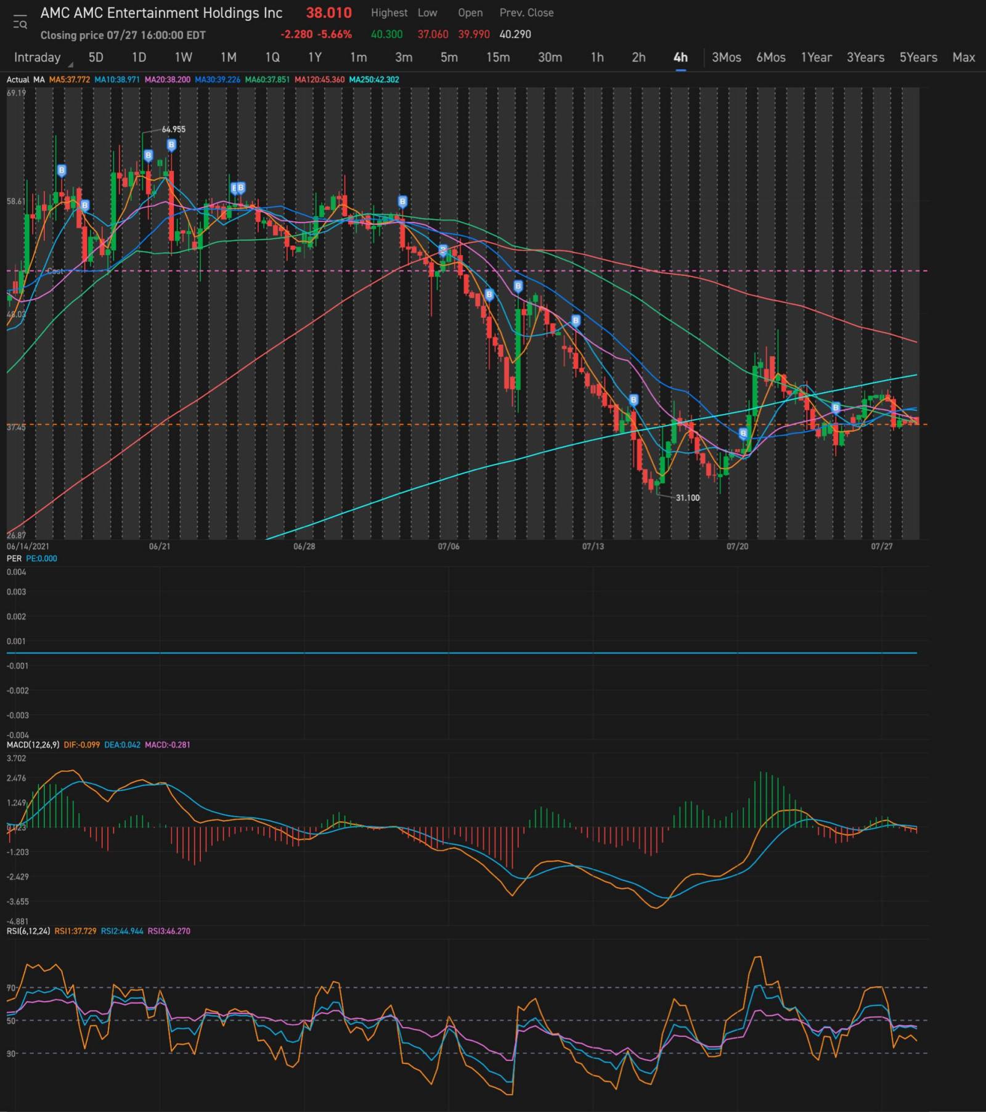Click the last B marker before 07/27

[x=836, y=407]
